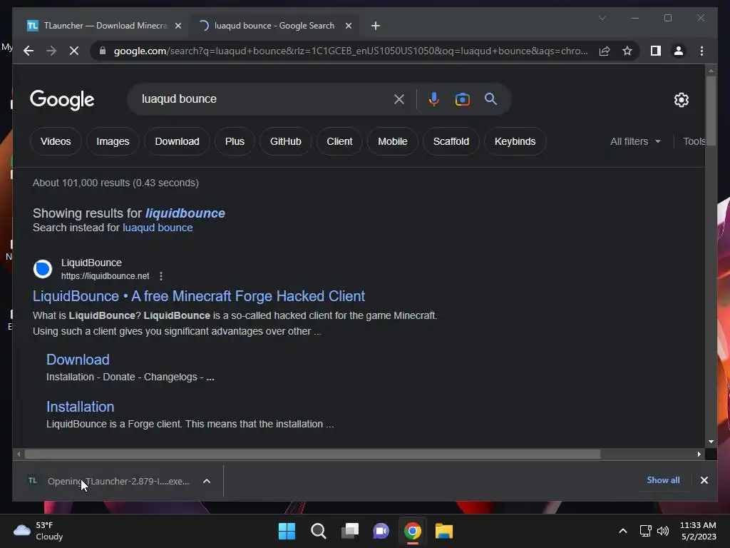This screenshot has width=730, height=548.
Task: Open weather widget showing 53°F
Action: click(38, 531)
